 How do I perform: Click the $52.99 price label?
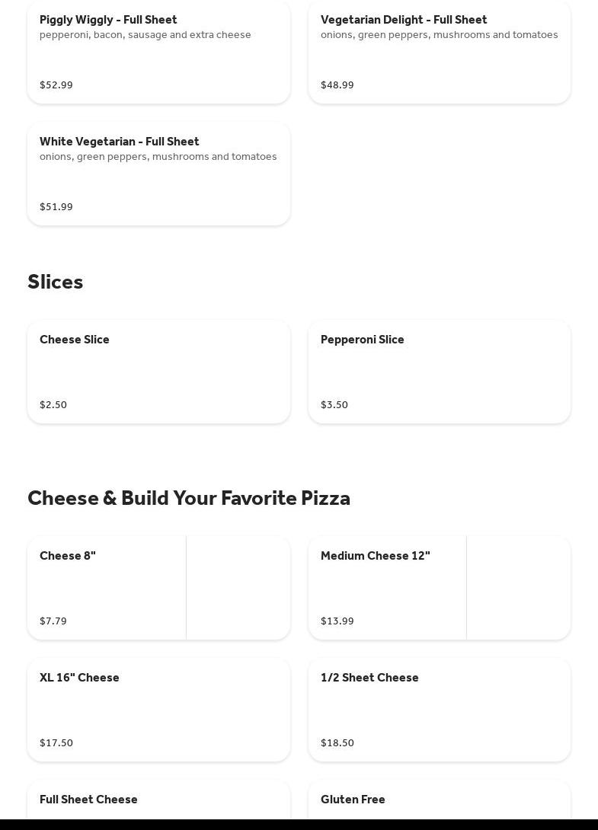[56, 85]
